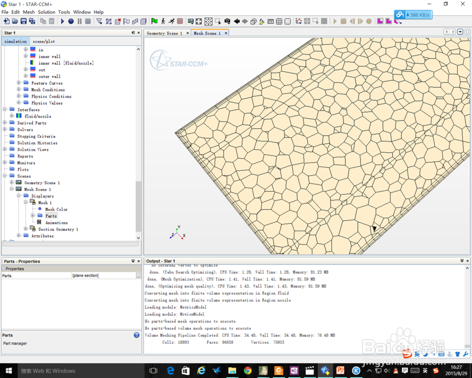Open File Explorer from the taskbar
This screenshot has width=472, height=378.
coord(232,370)
